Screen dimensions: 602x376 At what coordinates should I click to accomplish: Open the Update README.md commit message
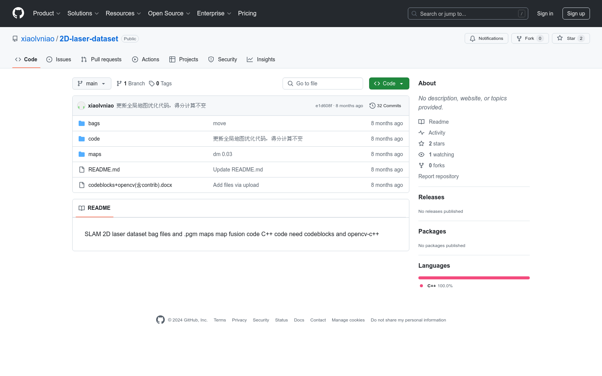238,170
